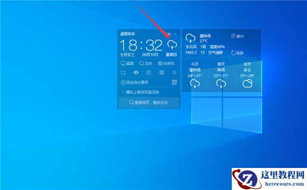This screenshot has height=190, width=307.
Task: Click the 空气清新 air quality text
Action: click(215, 53)
